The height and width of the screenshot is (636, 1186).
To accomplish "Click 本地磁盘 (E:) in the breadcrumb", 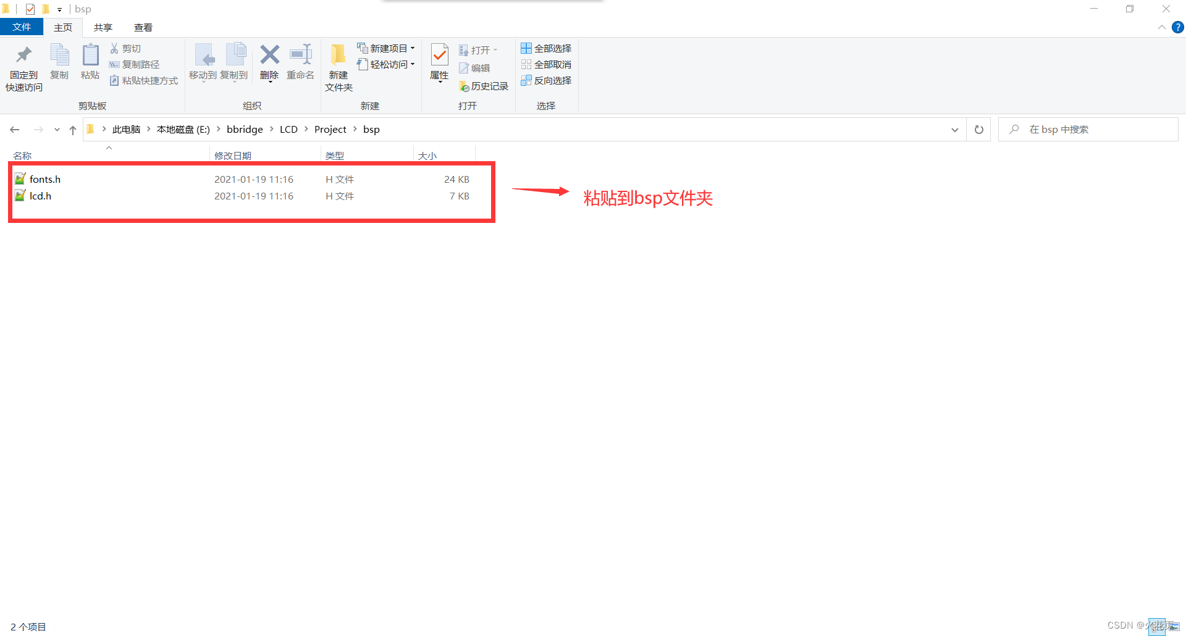I will pyautogui.click(x=183, y=129).
